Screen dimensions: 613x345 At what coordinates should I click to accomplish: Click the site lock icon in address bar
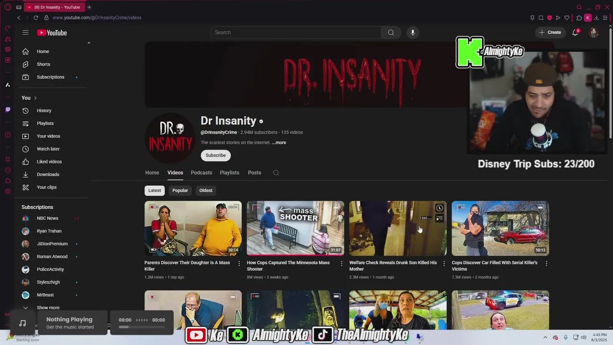point(46,18)
